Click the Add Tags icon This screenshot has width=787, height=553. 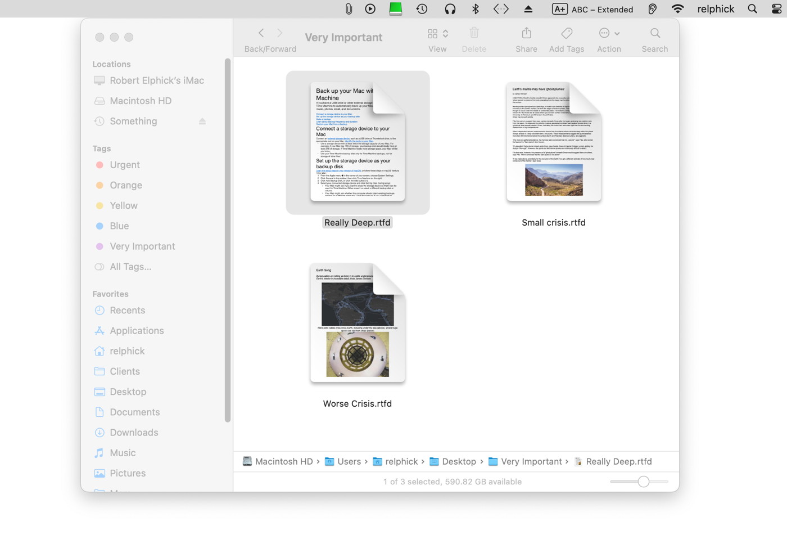coord(567,34)
